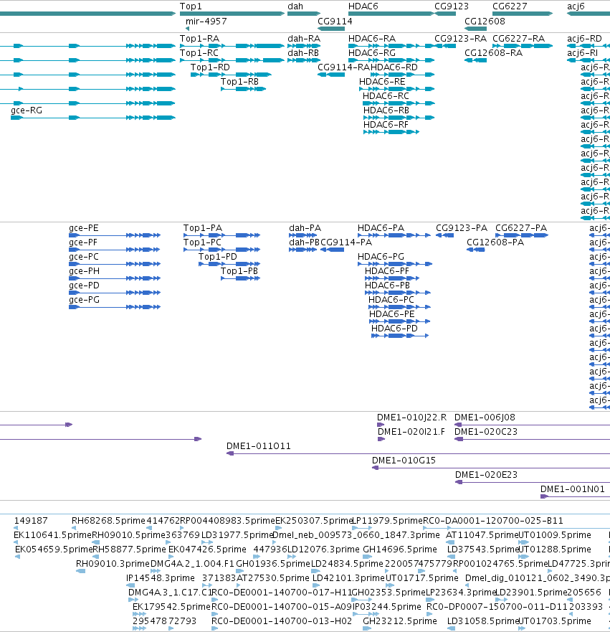Viewport: 610px width, 632px height.
Task: Select the gce-PC protein feature
Action: click(x=115, y=264)
